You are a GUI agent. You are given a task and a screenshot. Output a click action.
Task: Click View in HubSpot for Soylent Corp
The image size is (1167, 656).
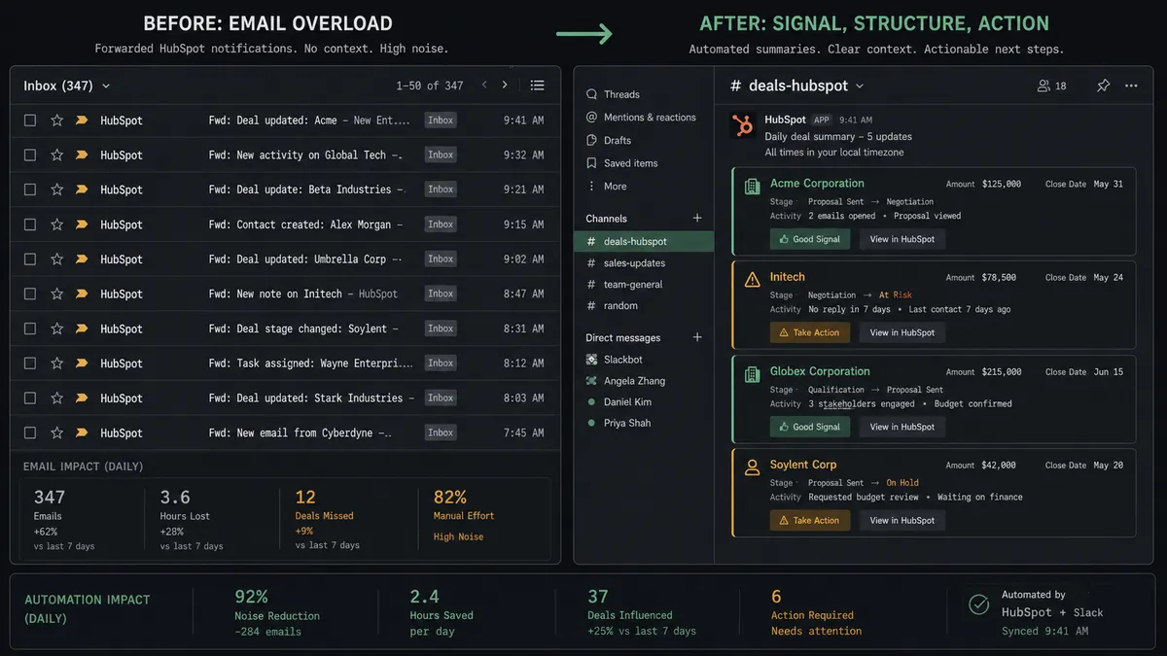pos(902,520)
